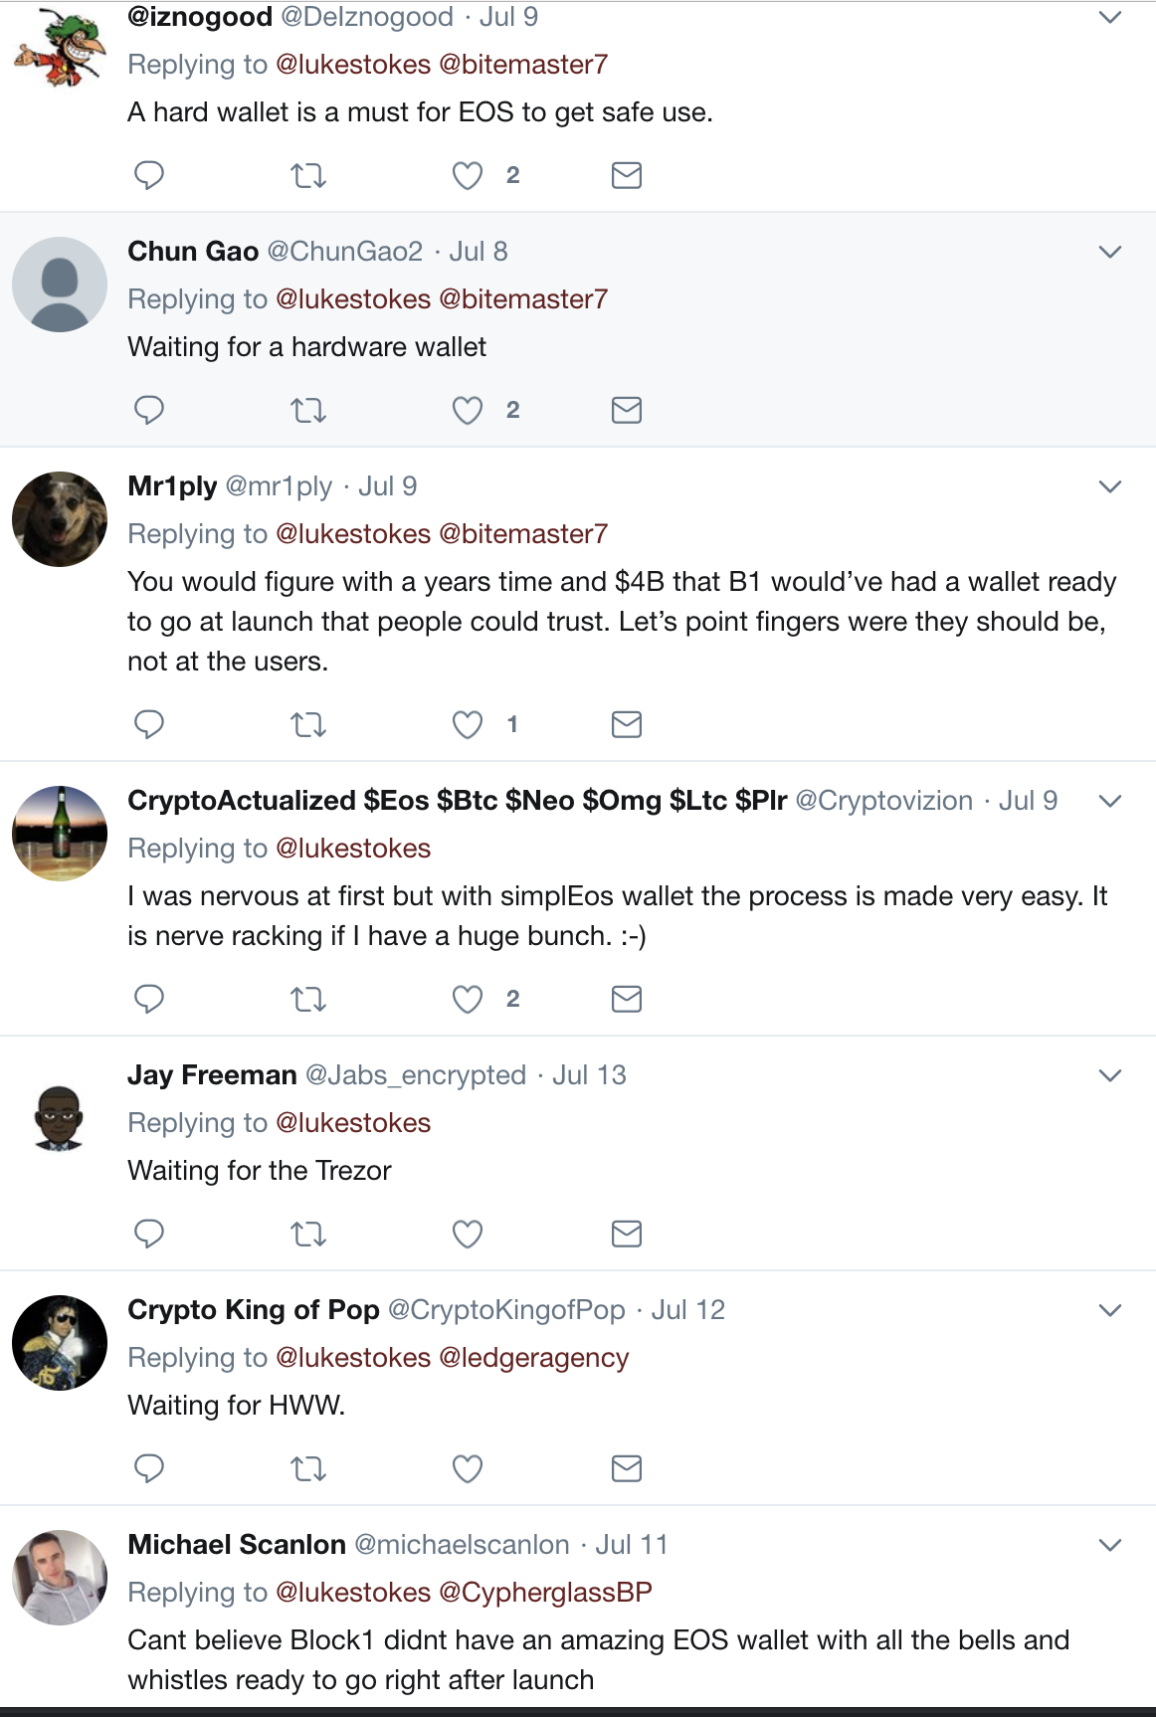Retweet CryptoActualized's simplEos tweet

(308, 1000)
